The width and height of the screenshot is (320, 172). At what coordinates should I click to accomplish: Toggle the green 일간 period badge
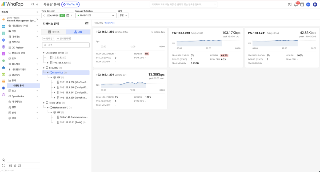tap(62, 15)
